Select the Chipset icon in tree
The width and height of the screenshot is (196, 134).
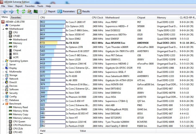click(11, 50)
